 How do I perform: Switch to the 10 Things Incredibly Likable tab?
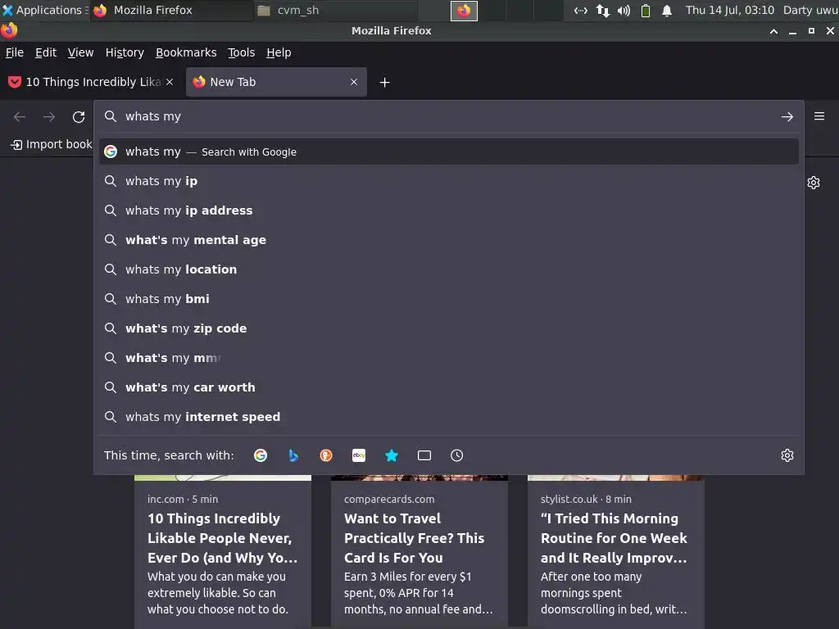pos(91,82)
